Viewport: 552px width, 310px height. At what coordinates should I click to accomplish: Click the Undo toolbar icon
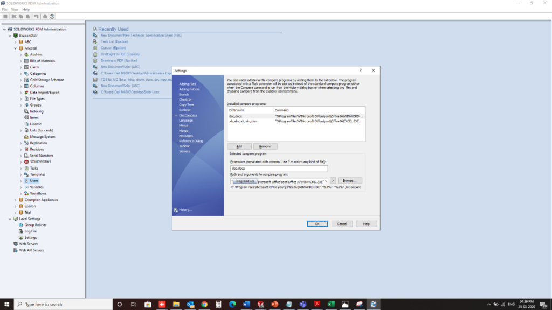36,17
